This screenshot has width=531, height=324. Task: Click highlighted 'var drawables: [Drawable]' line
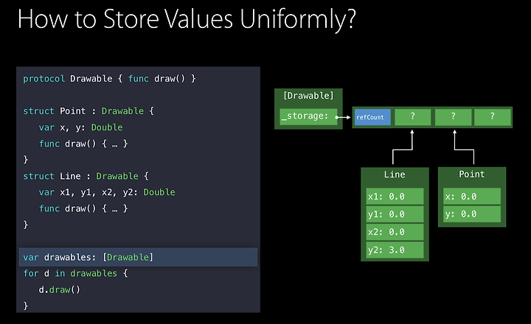tap(138, 257)
